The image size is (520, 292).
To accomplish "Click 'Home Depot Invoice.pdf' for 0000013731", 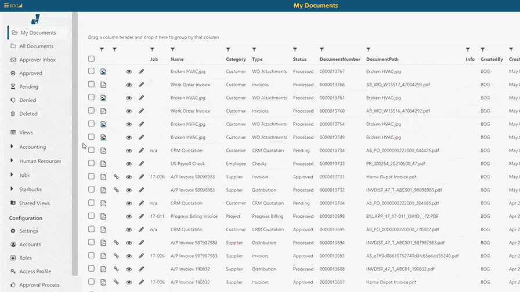I will (391, 177).
